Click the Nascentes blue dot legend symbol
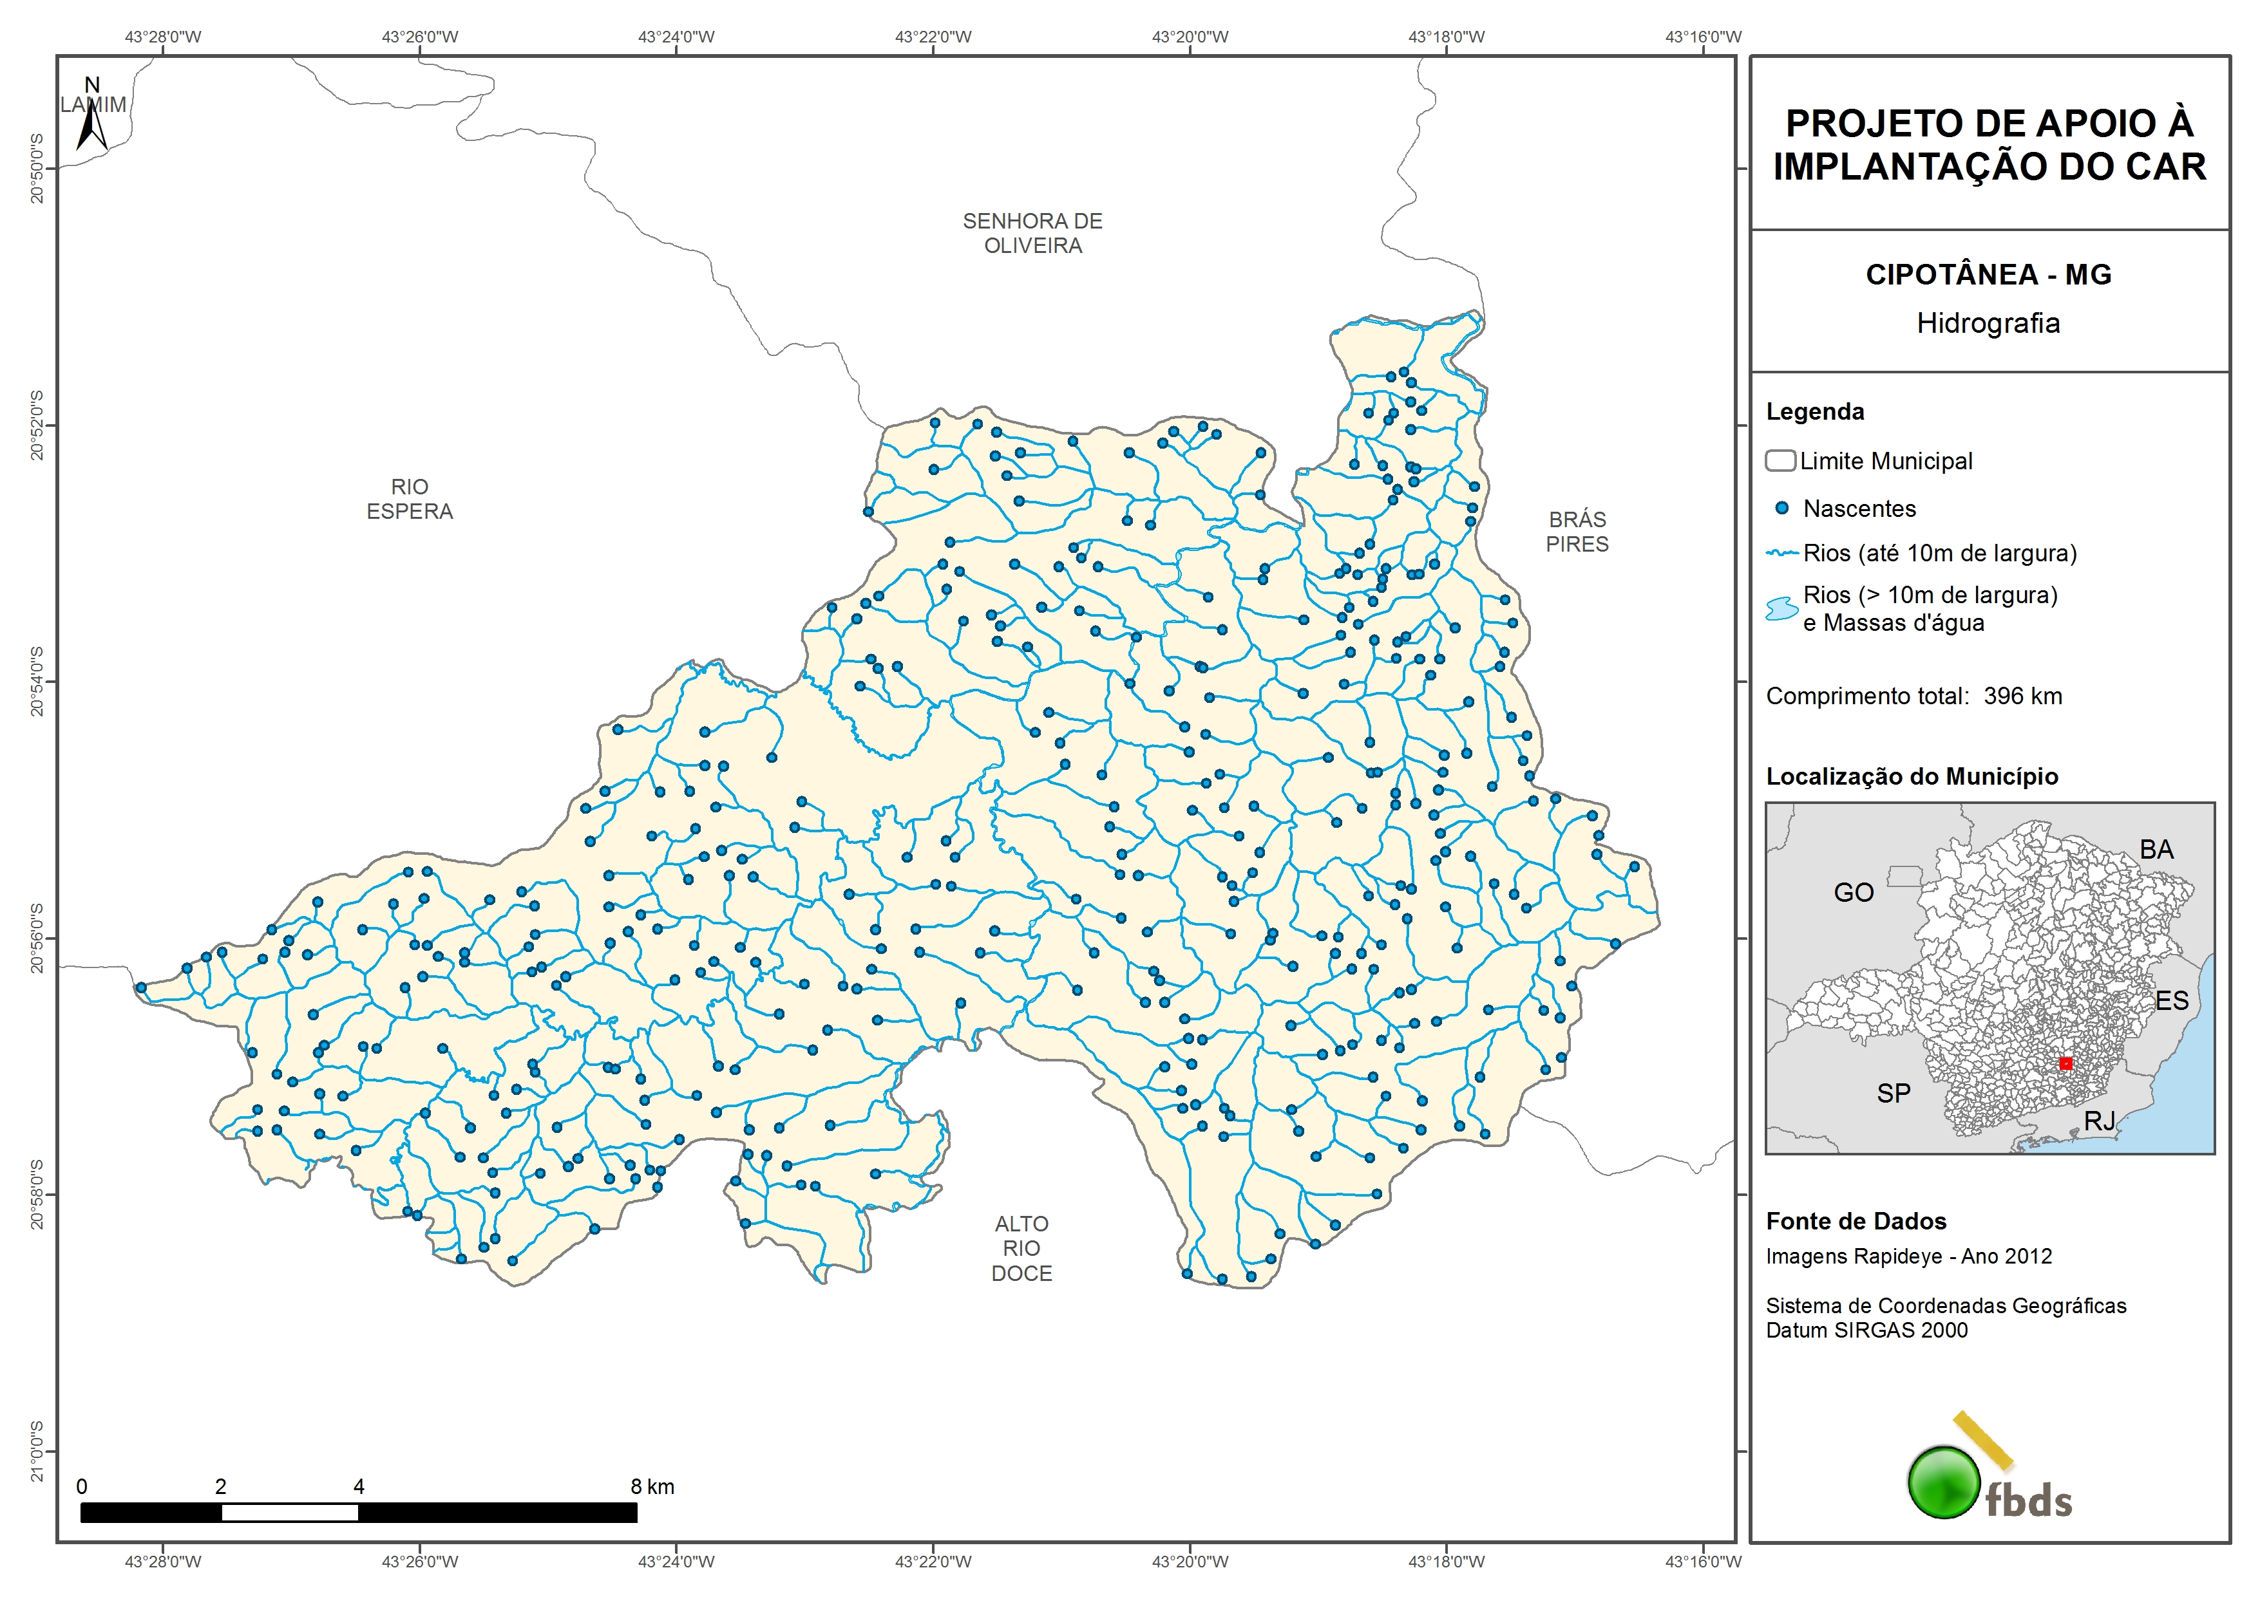The image size is (2260, 1597). [1781, 509]
